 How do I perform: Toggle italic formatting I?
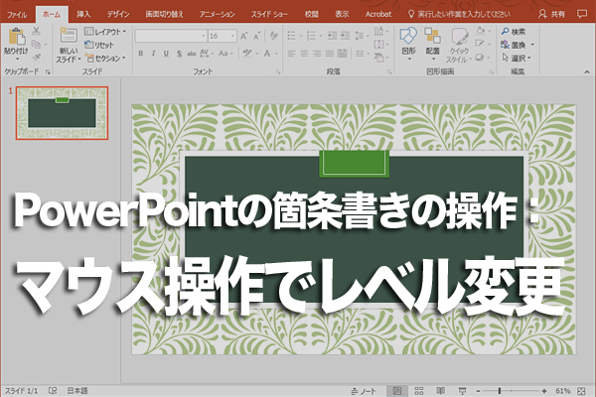tap(153, 54)
